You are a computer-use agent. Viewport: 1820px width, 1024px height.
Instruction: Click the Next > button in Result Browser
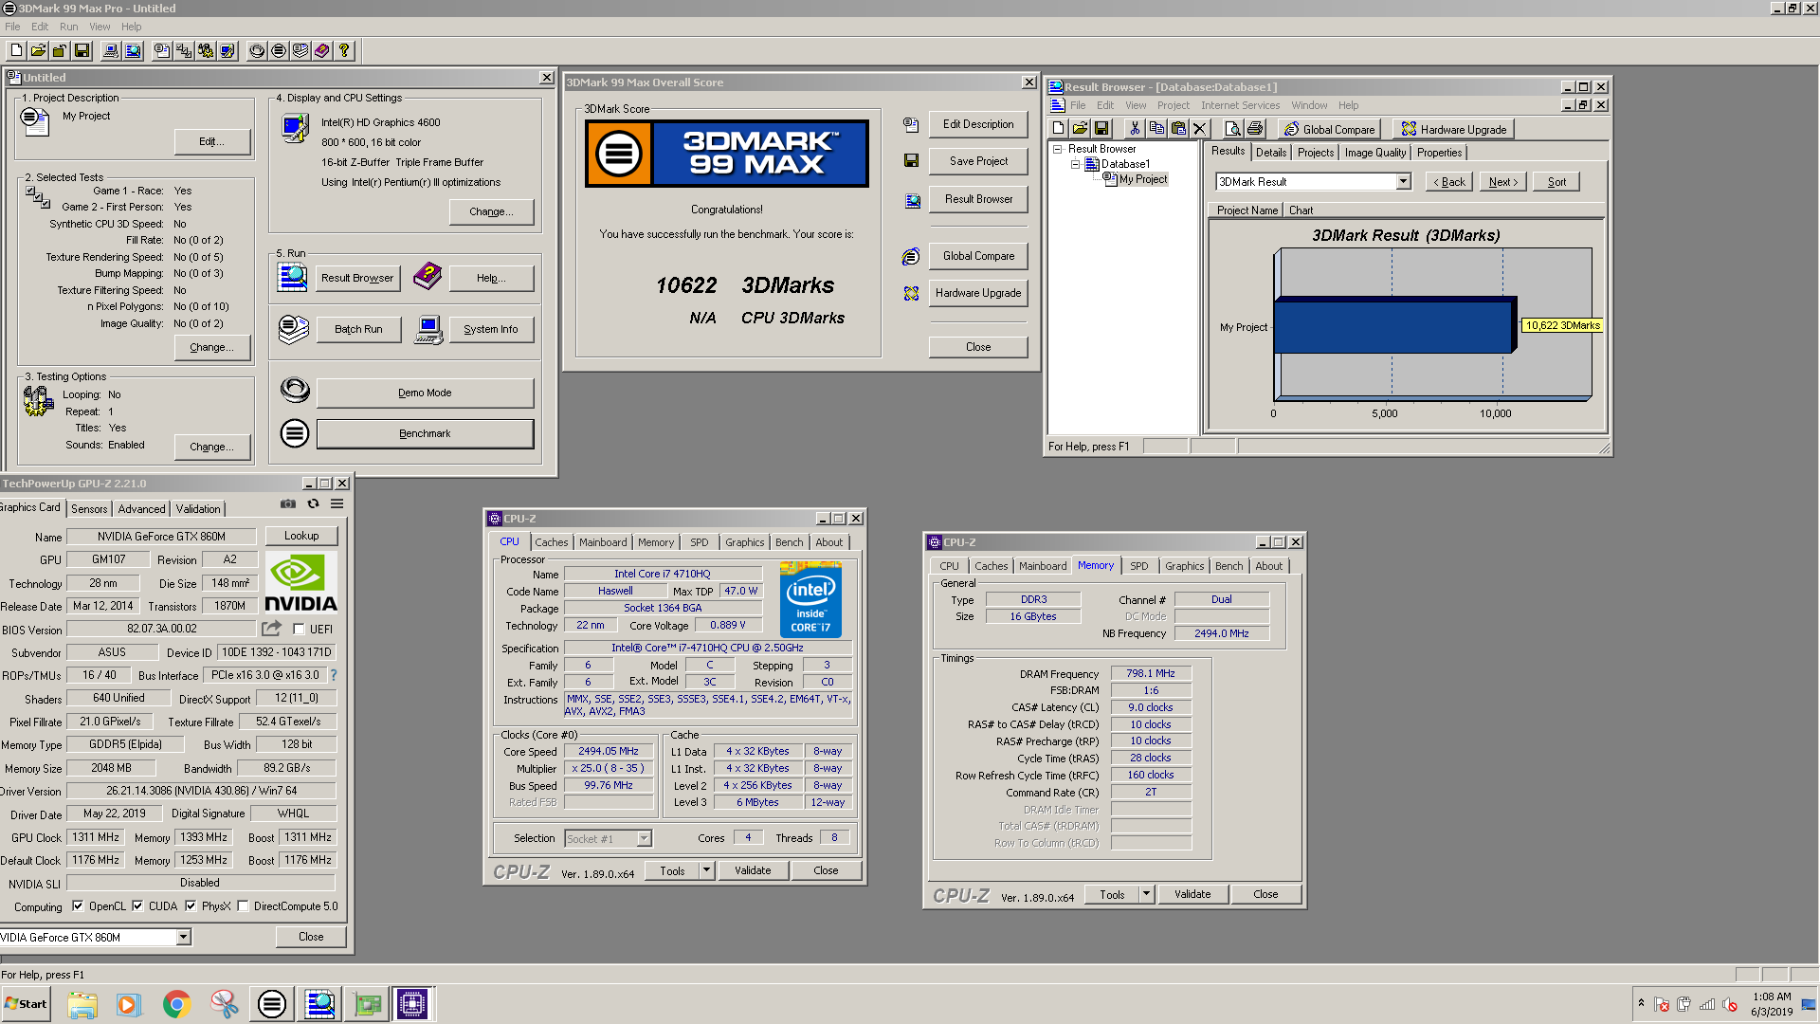click(x=1502, y=182)
